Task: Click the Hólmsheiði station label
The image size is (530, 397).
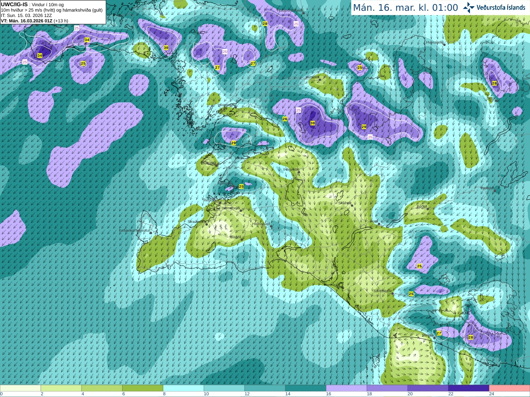Action: point(231,208)
